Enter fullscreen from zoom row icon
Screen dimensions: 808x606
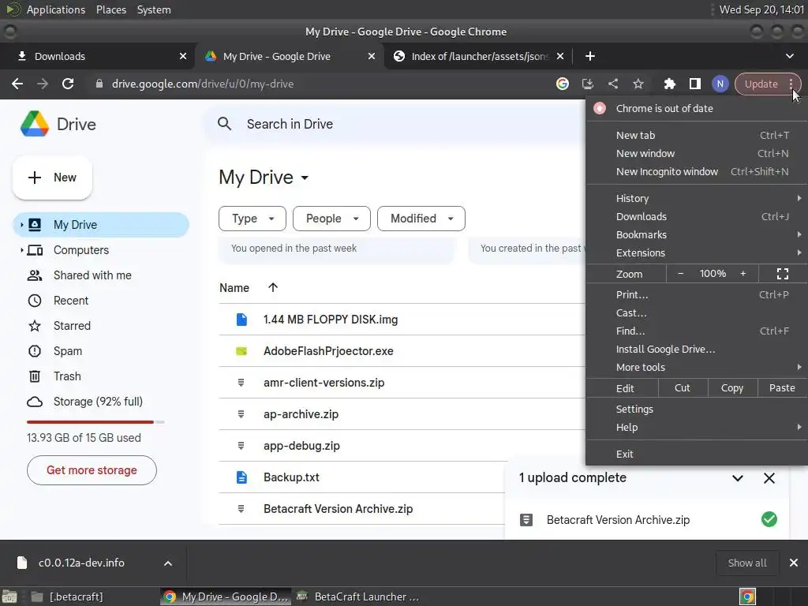782,274
